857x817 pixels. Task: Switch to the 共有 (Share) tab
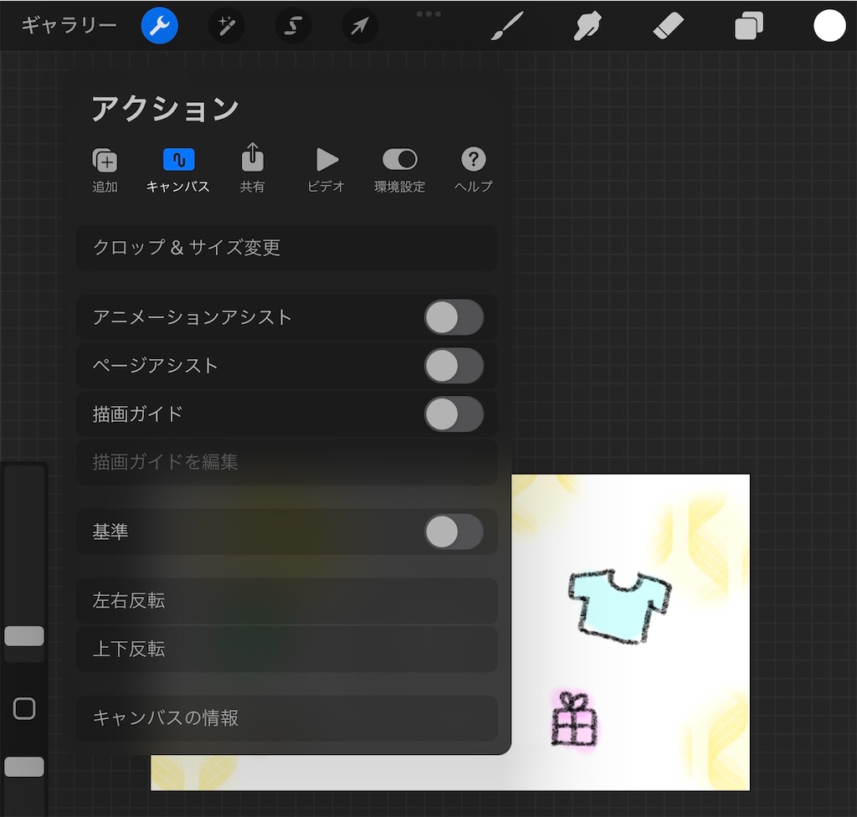tap(252, 169)
